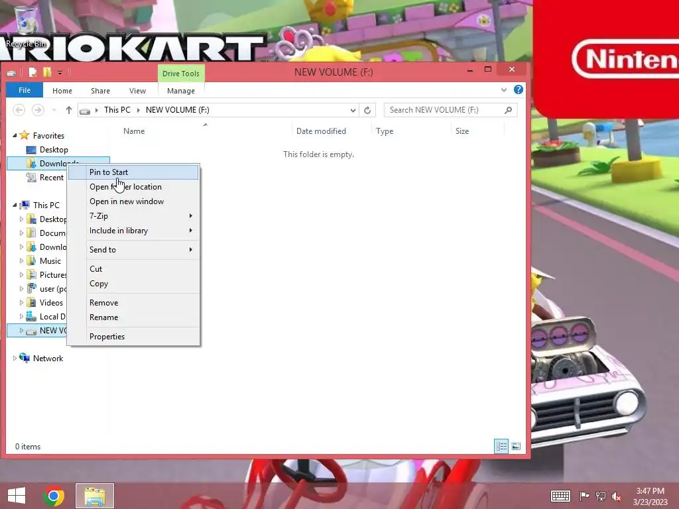Select Recent places under Favorites
Viewport: 679px width, 509px height.
click(x=52, y=178)
